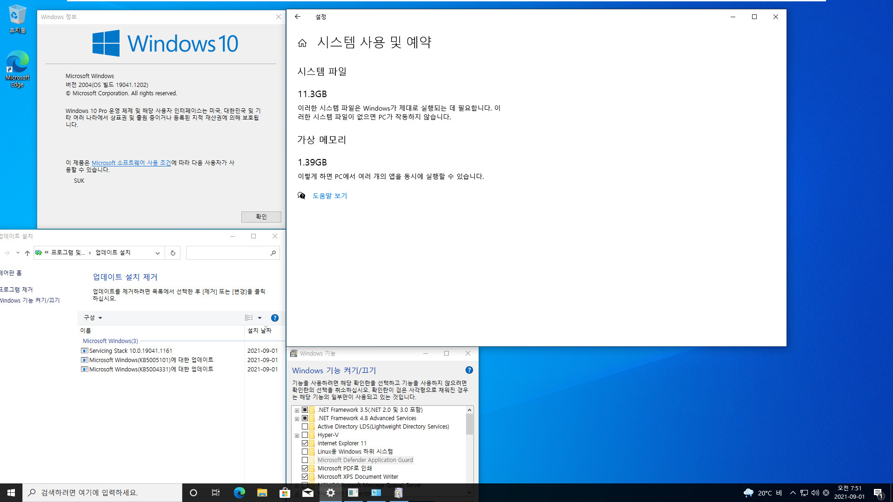This screenshot has width=893, height=502.
Task: Switch to Settings gear on the taskbar
Action: (x=330, y=493)
